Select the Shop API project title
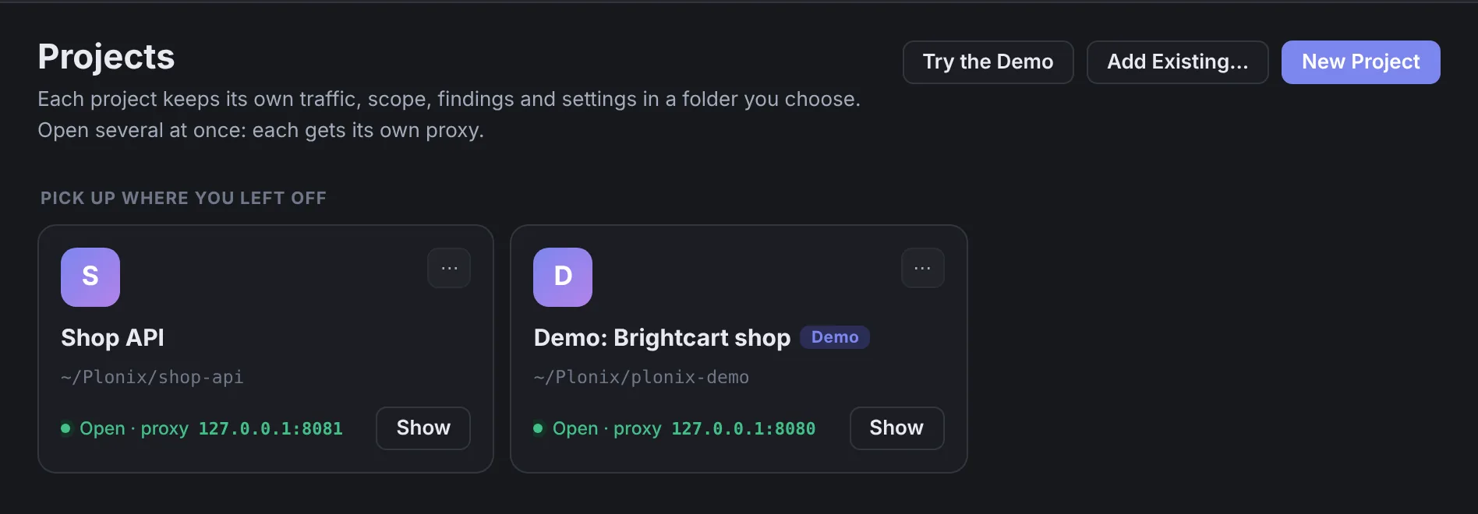 coord(112,338)
